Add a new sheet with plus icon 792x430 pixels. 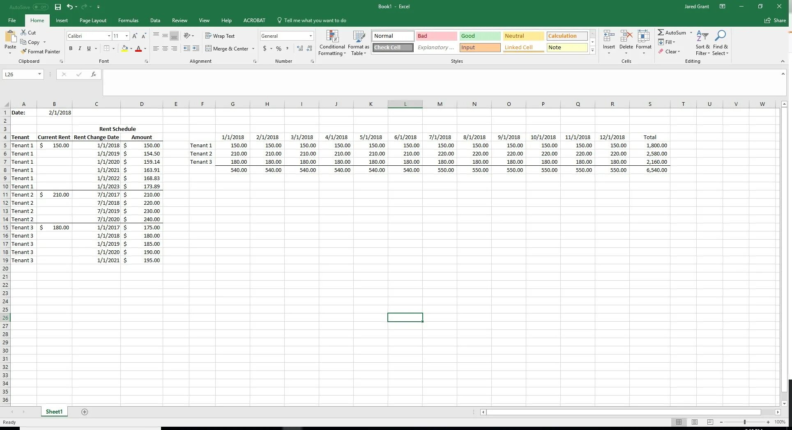click(x=85, y=412)
